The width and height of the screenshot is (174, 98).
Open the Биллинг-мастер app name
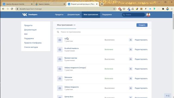(71, 58)
